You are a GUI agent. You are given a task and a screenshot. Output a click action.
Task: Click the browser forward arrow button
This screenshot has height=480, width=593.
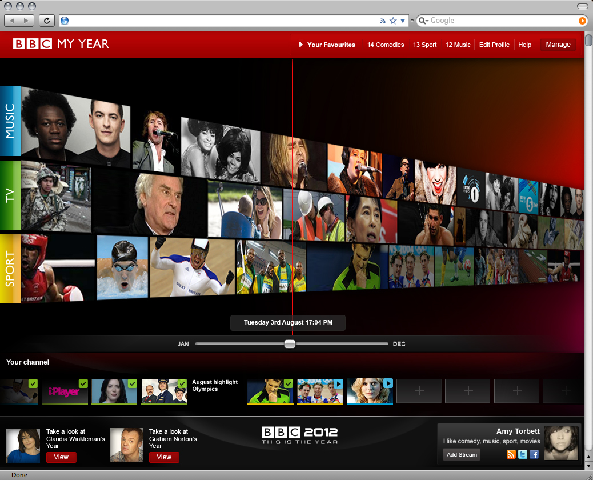pyautogui.click(x=26, y=21)
